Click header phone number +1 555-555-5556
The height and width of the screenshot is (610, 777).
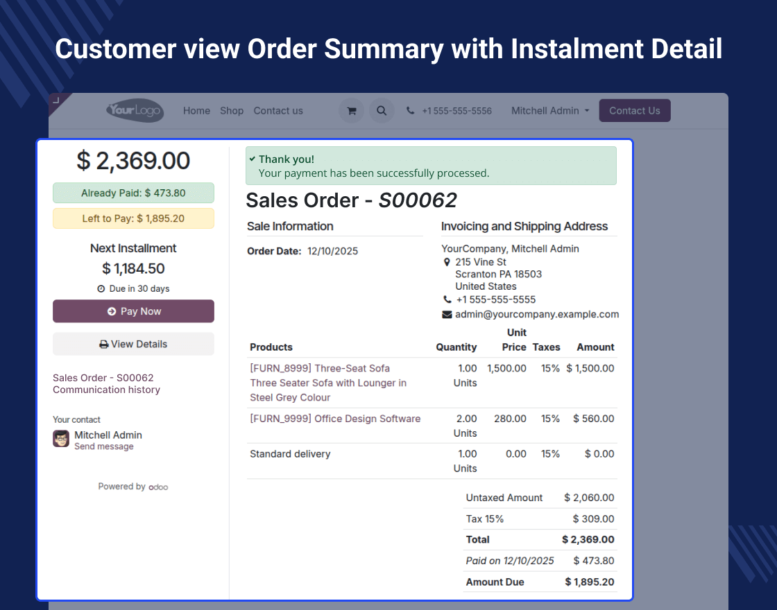[x=456, y=111]
